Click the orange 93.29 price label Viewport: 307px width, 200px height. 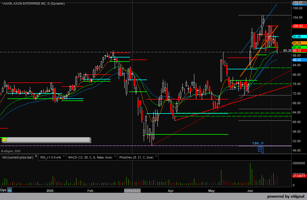coord(299,43)
